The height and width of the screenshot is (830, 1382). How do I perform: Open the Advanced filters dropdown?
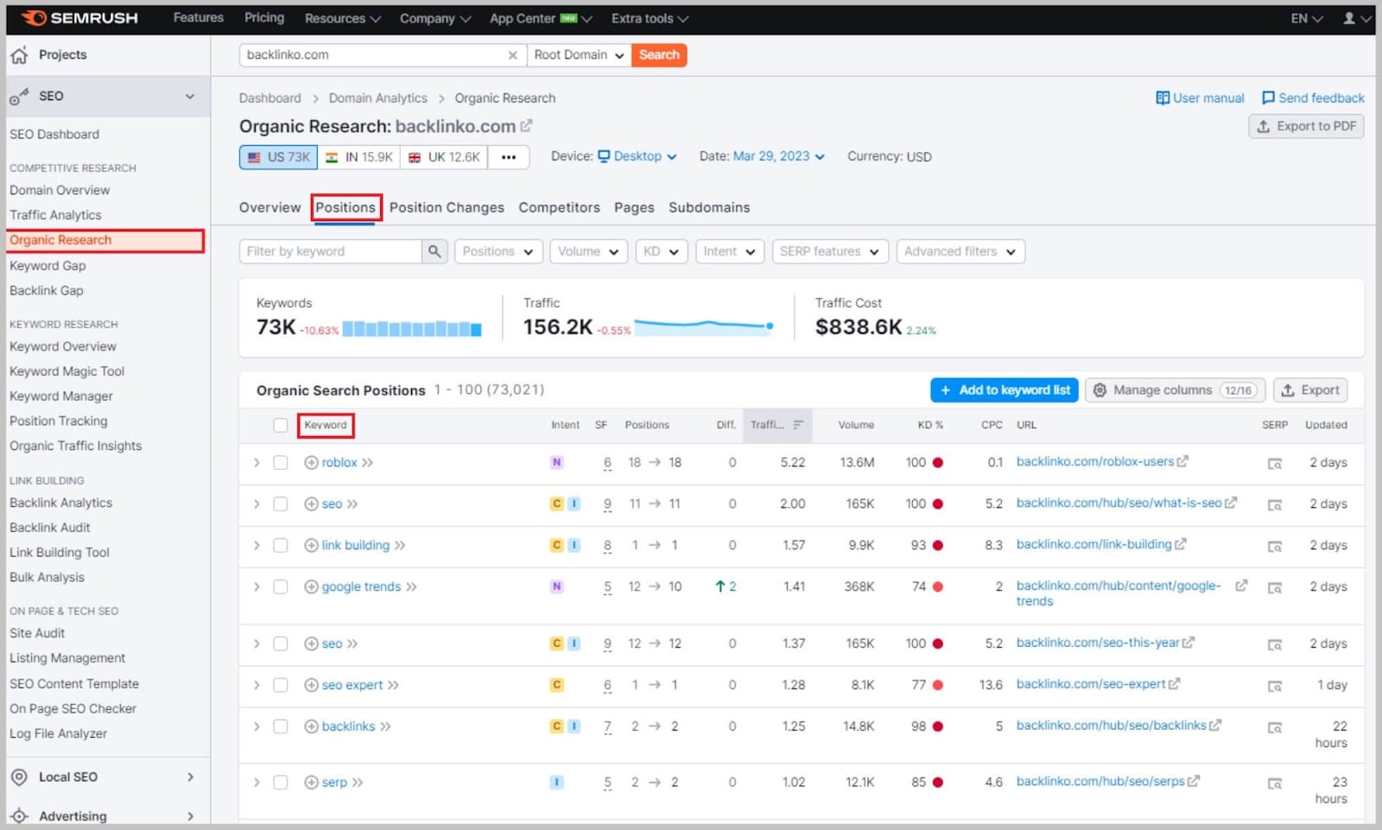pos(960,251)
